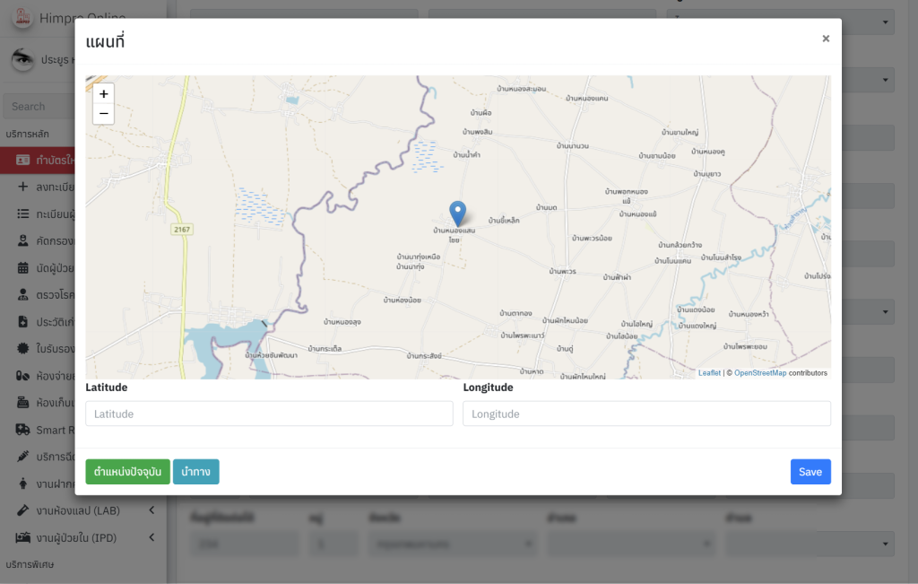Expand the งานห้องแลป (LAB) menu chevron
The width and height of the screenshot is (918, 584).
pos(152,510)
